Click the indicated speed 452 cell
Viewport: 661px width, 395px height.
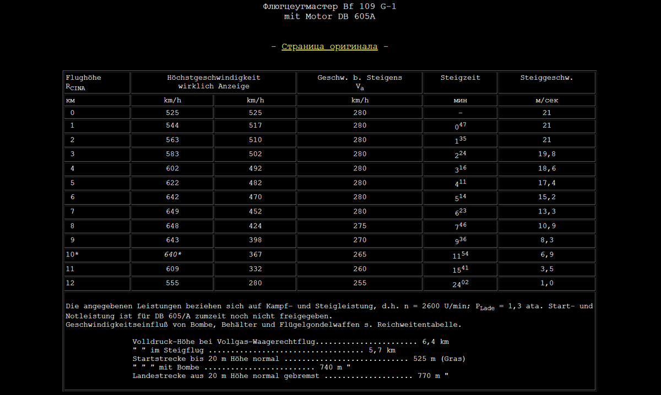pyautogui.click(x=255, y=212)
